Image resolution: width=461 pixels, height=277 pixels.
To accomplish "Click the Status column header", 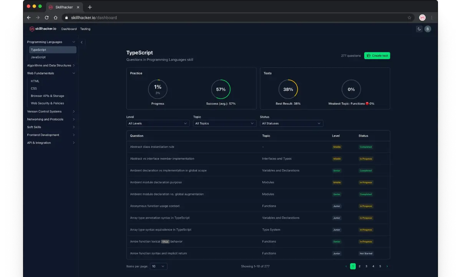I will coord(363,136).
